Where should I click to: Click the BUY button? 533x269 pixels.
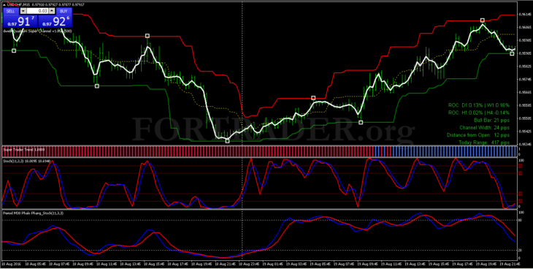64,11
